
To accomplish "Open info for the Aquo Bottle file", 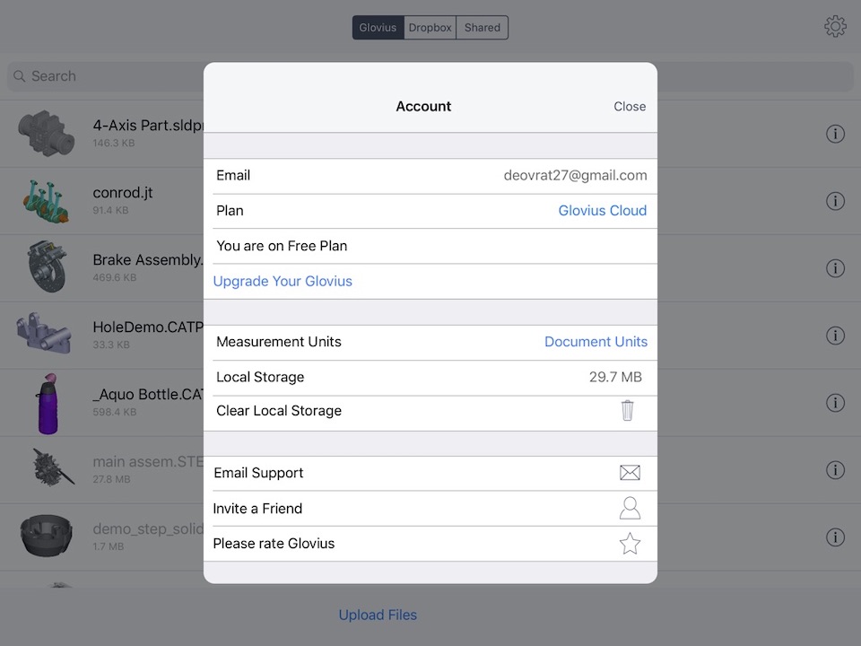I will click(835, 403).
